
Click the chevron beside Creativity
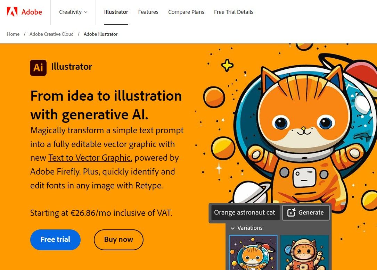click(x=85, y=12)
